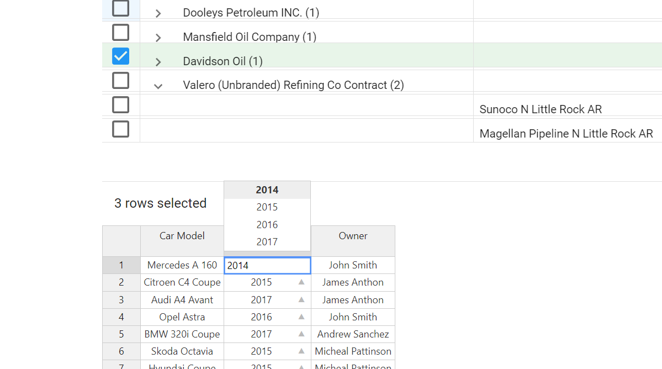Click the Citroen C4 Coupe cell
This screenshot has height=369, width=662.
pos(182,282)
